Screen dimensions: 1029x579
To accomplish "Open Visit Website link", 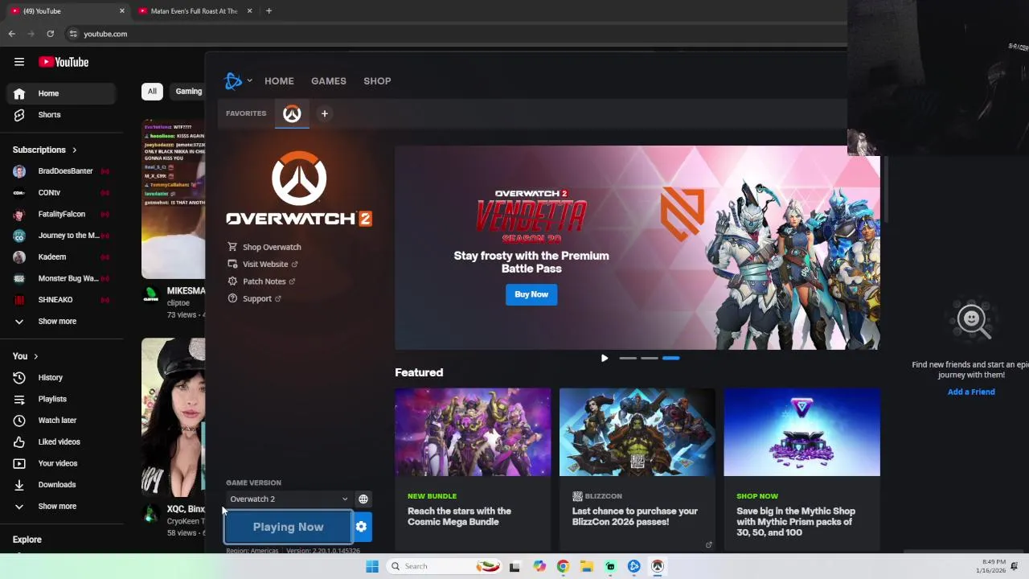I will click(264, 264).
